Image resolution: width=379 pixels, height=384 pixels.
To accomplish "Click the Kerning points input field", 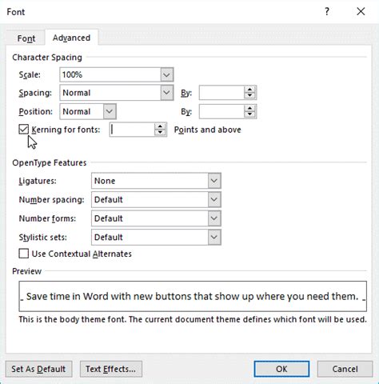I will coord(132,130).
